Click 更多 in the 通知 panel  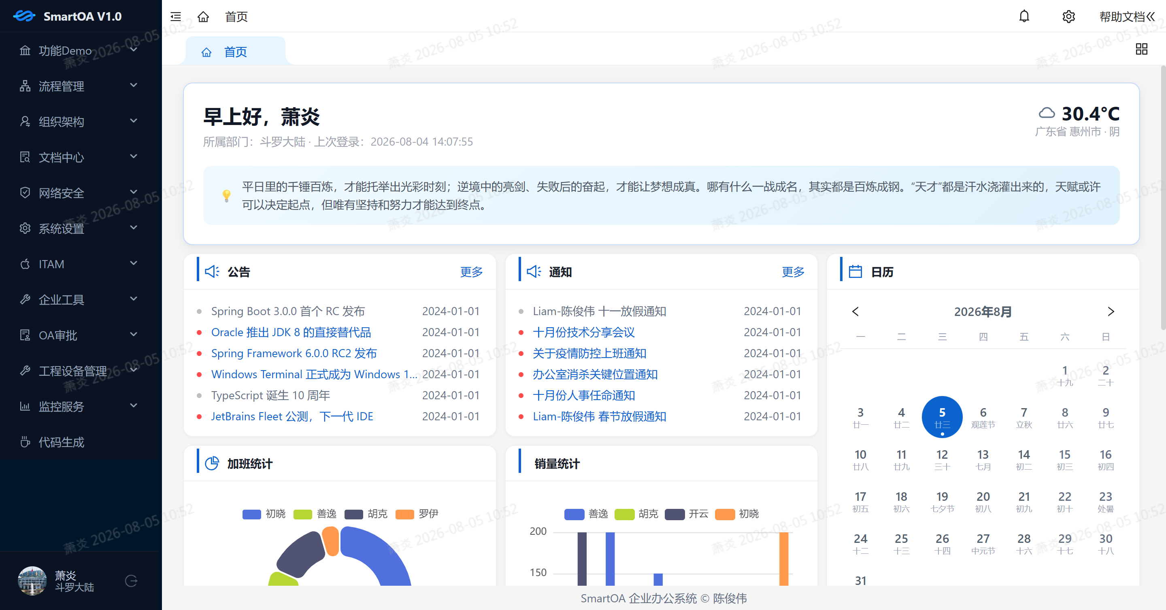tap(793, 272)
